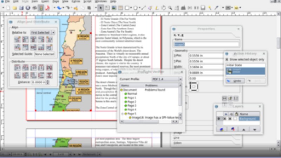Open the File menu
Screen dimensions: 281x158
7,1
